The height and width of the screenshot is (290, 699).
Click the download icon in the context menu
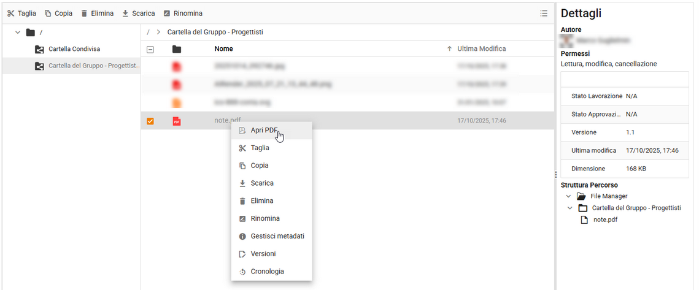pos(242,183)
